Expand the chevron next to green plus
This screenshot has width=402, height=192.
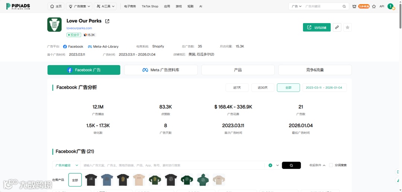[x=277, y=165]
